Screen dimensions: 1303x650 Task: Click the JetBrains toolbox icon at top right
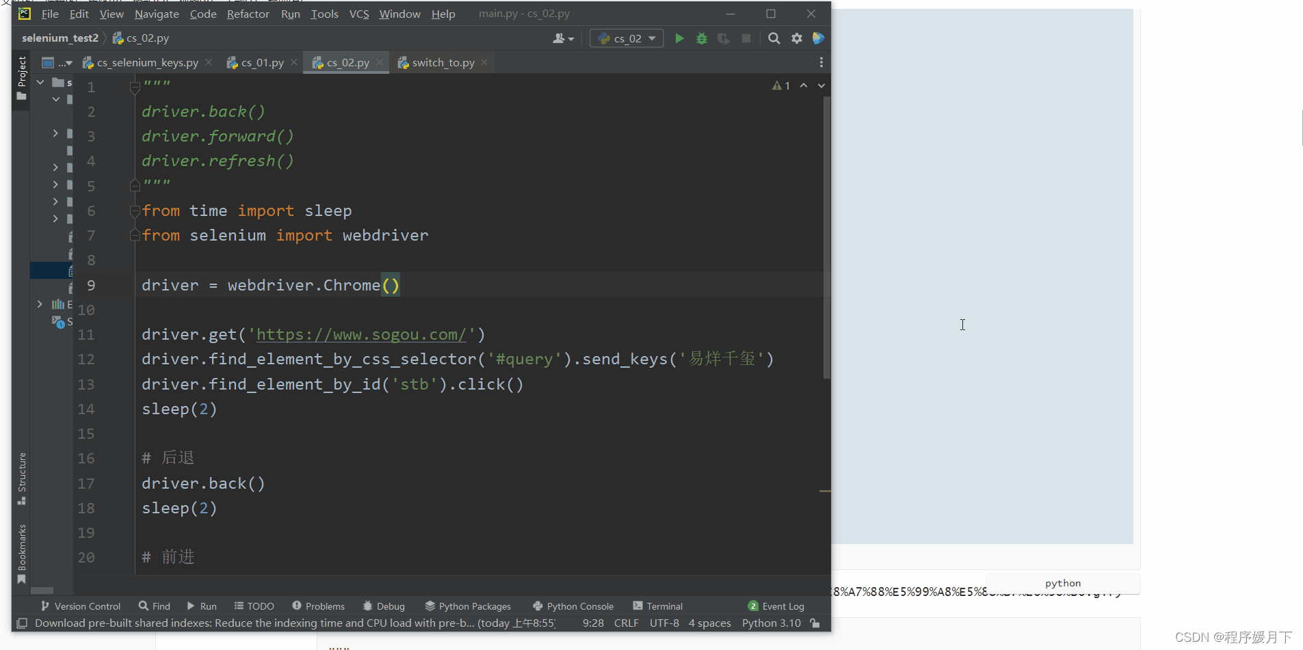click(x=818, y=38)
